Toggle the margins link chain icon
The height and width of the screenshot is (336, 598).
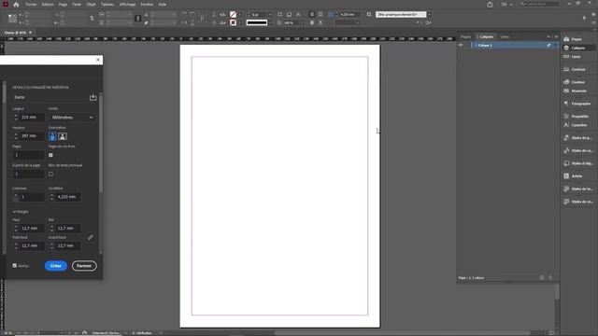[x=91, y=237]
